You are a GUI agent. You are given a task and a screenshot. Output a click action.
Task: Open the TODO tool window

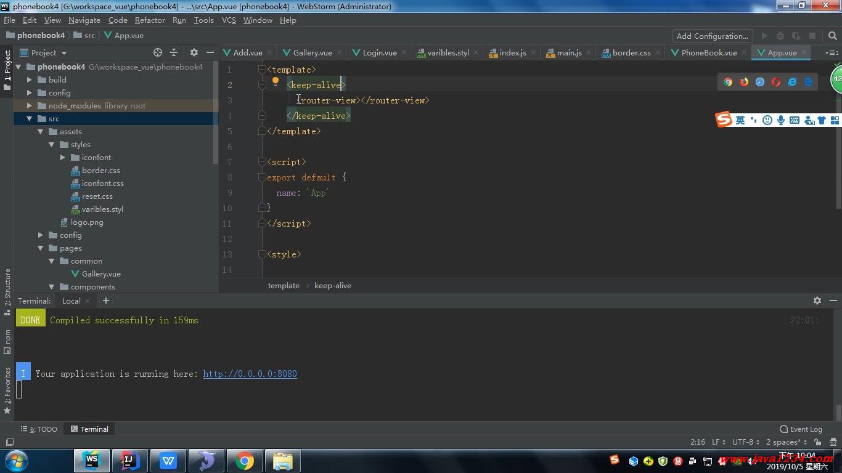pyautogui.click(x=39, y=429)
